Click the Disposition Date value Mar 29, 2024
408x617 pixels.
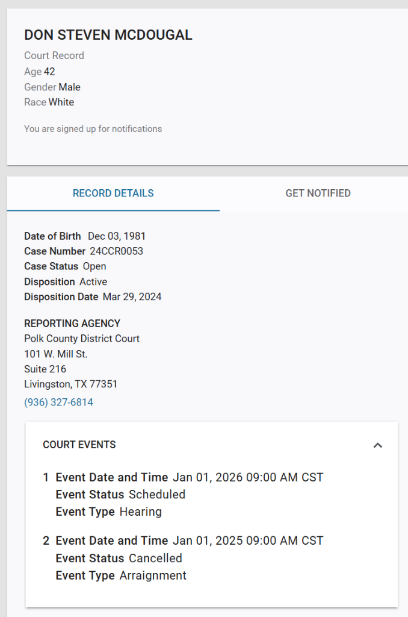[x=132, y=296]
